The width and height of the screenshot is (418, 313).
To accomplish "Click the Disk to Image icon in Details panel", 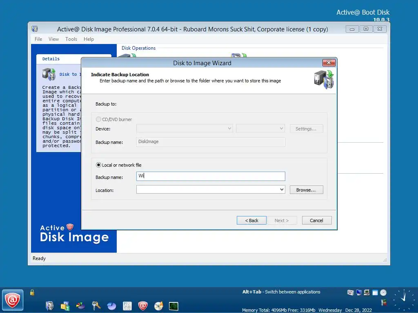I will 49,74.
